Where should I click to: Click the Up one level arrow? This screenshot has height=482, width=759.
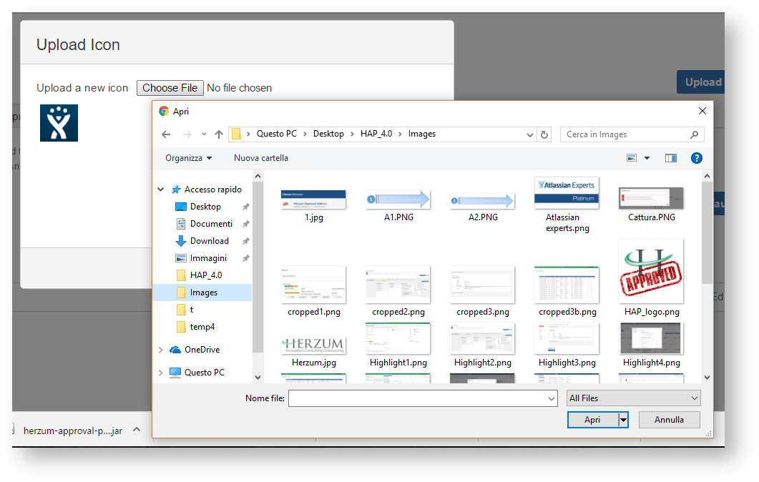coord(219,134)
